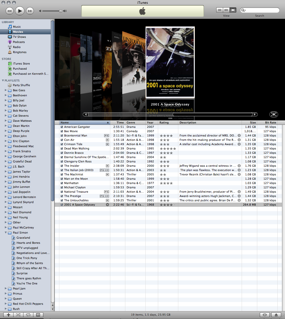The width and height of the screenshot is (285, 319).
Task: Select The Untouchables cover in Cover Flow
Action: click(x=133, y=62)
